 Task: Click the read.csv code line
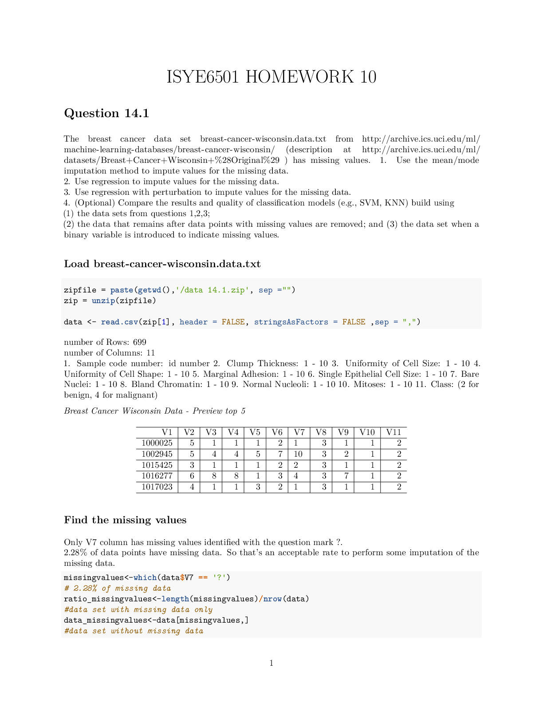coord(242,322)
